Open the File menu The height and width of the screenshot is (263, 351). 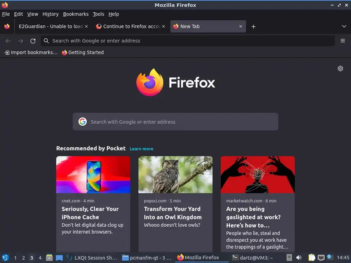tap(6, 14)
